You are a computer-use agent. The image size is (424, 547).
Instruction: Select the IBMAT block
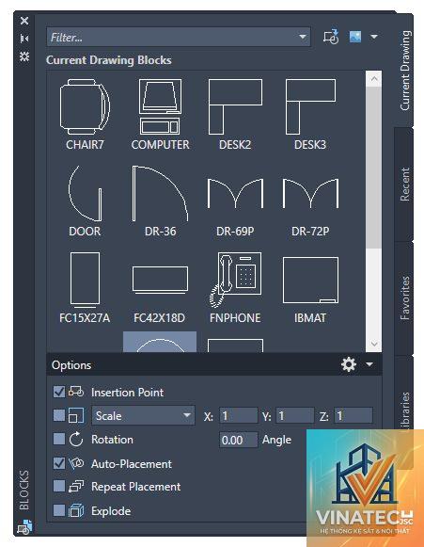coord(310,280)
